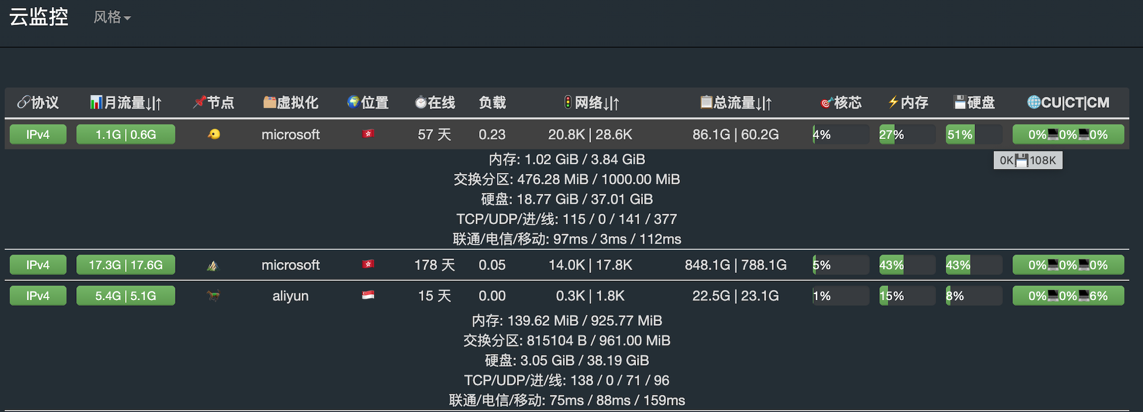Sort the 总流量 column with its arrows
The image size is (1143, 412).
tap(765, 102)
